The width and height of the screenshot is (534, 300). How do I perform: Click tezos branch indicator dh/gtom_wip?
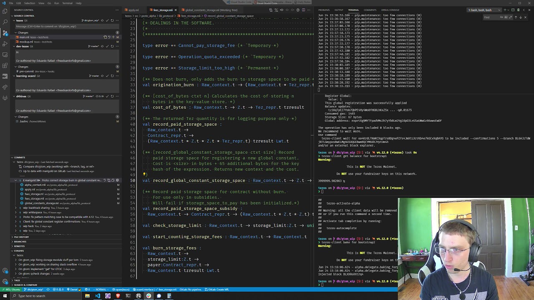[x=91, y=20]
